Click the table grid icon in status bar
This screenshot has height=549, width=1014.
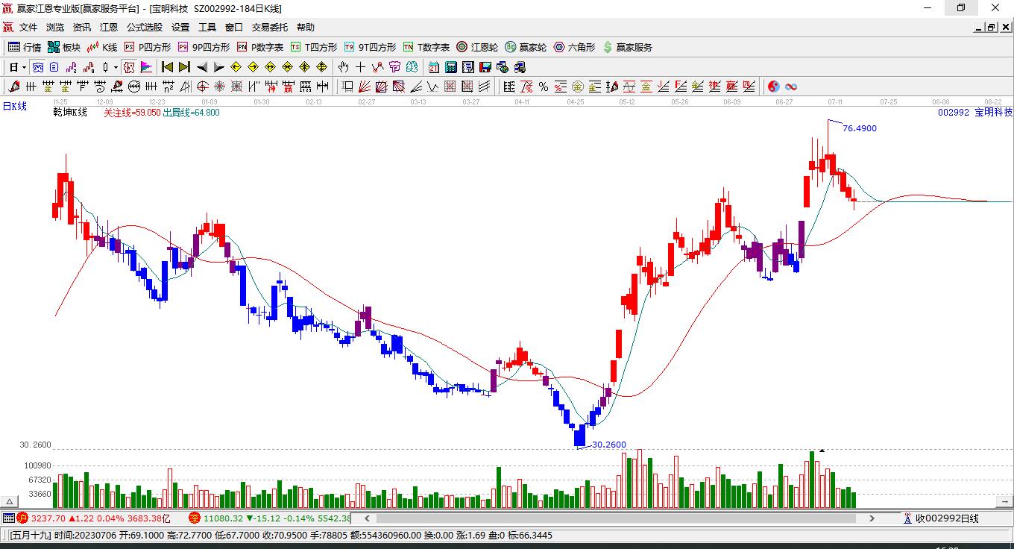point(8,518)
